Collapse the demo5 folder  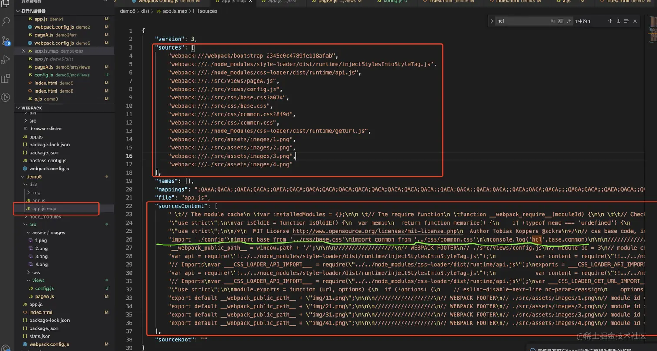pos(64,176)
